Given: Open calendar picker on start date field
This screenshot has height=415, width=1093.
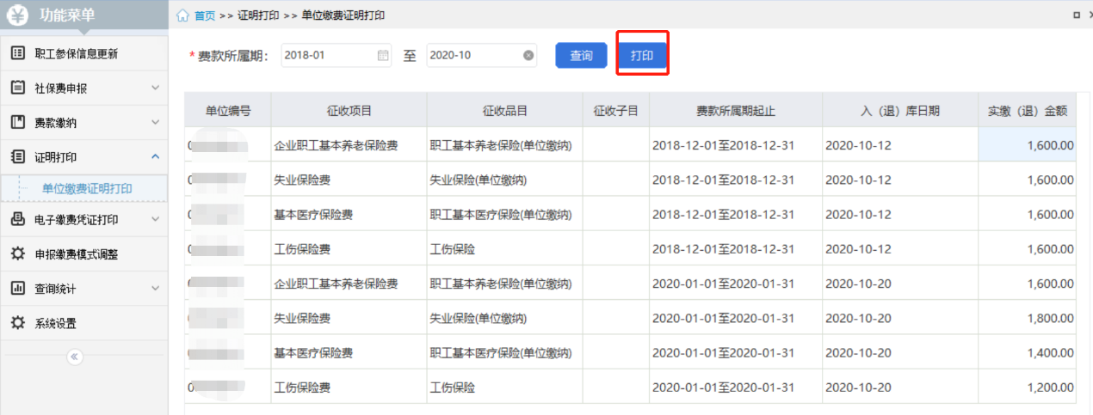Looking at the screenshot, I should tap(383, 56).
